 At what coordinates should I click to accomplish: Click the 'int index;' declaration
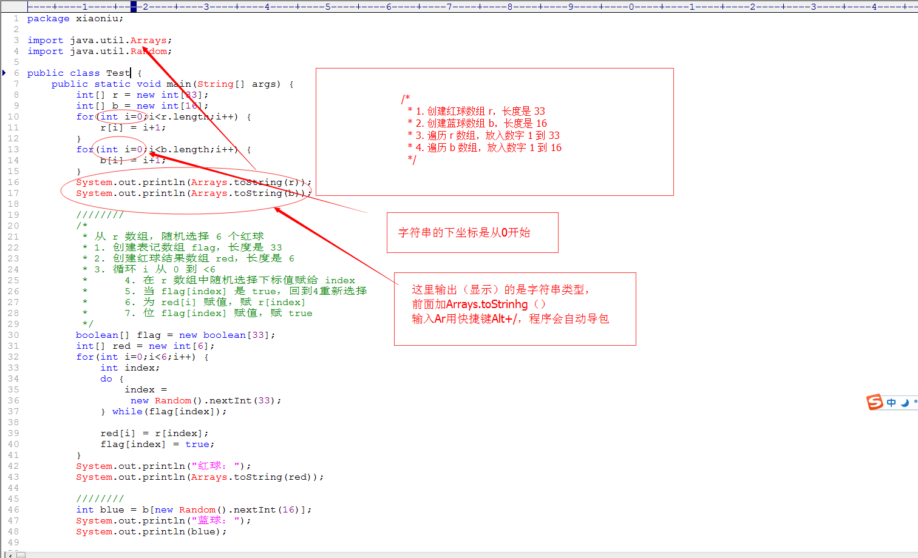[x=130, y=368]
